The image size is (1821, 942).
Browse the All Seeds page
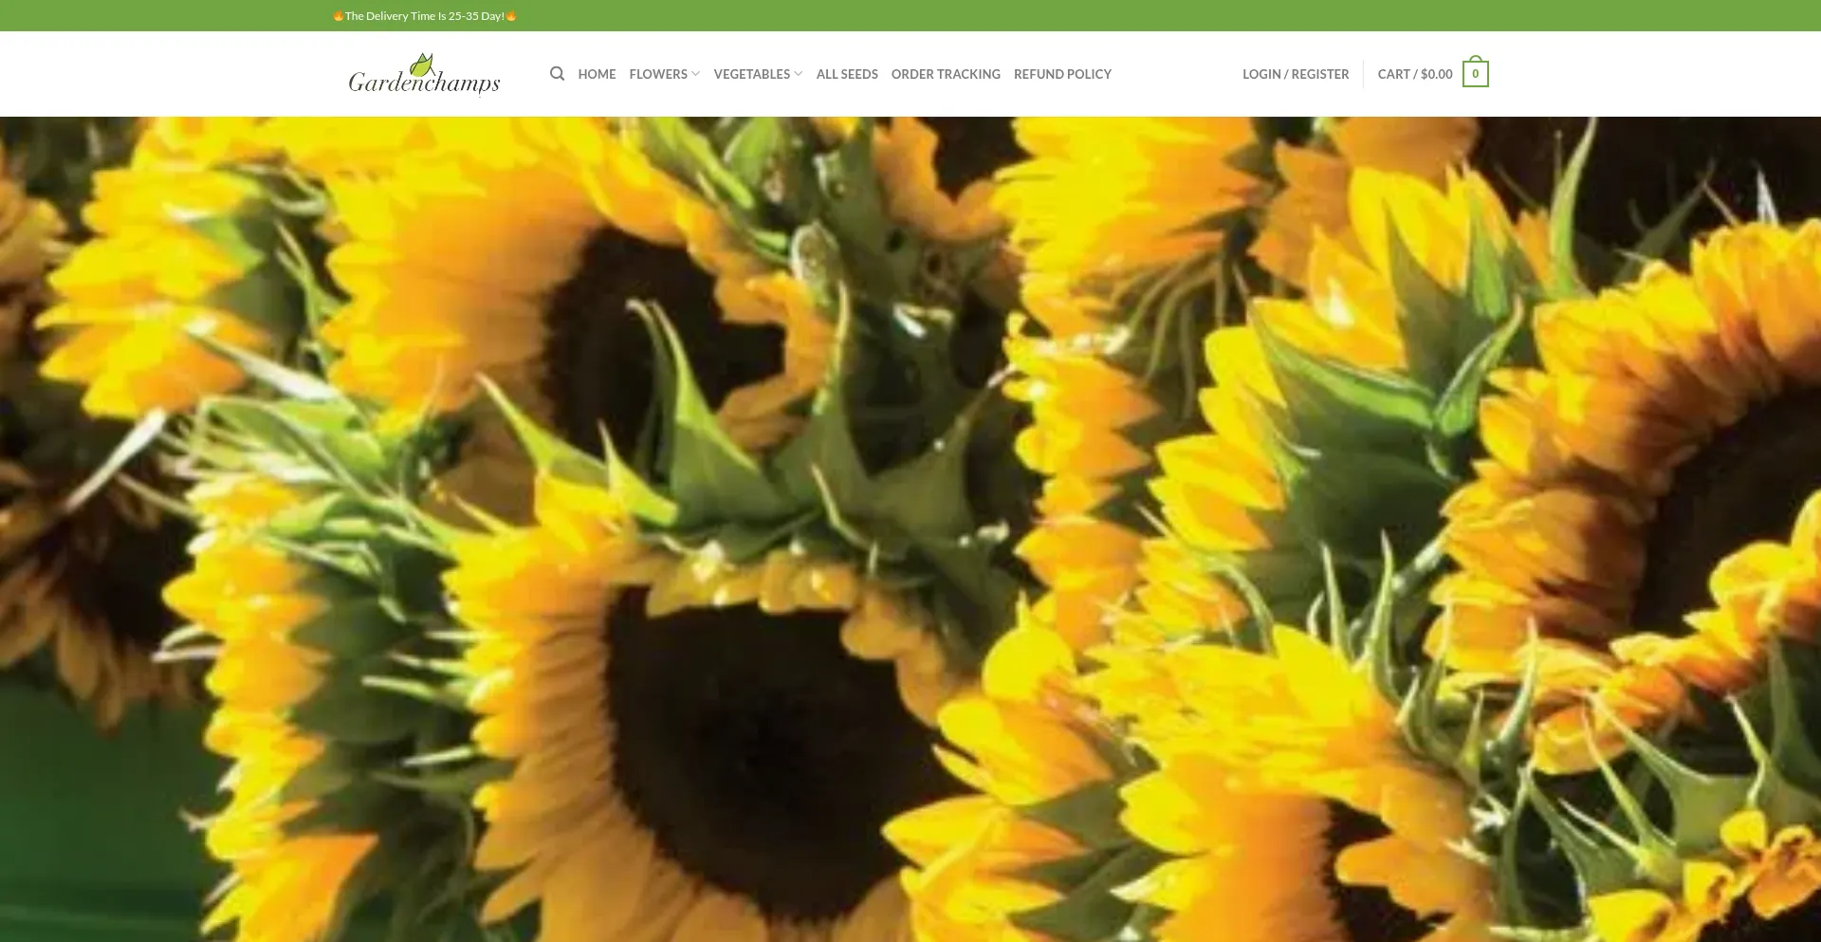[x=847, y=74]
